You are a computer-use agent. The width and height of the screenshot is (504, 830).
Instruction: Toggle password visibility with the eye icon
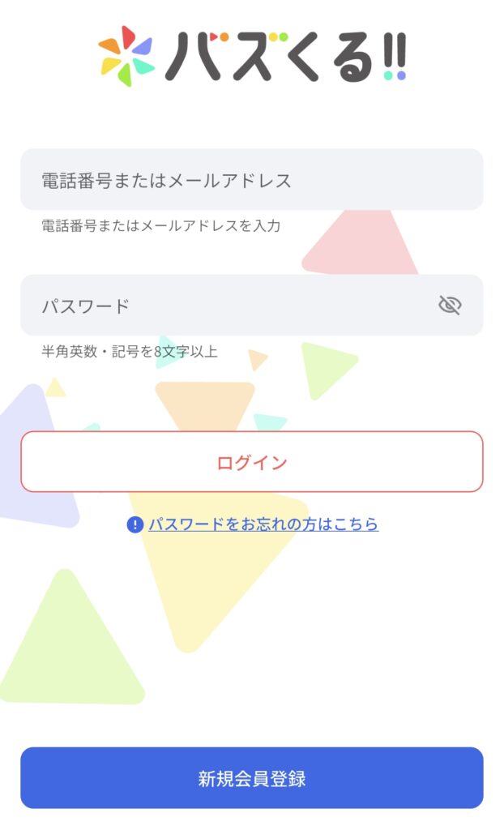click(450, 305)
